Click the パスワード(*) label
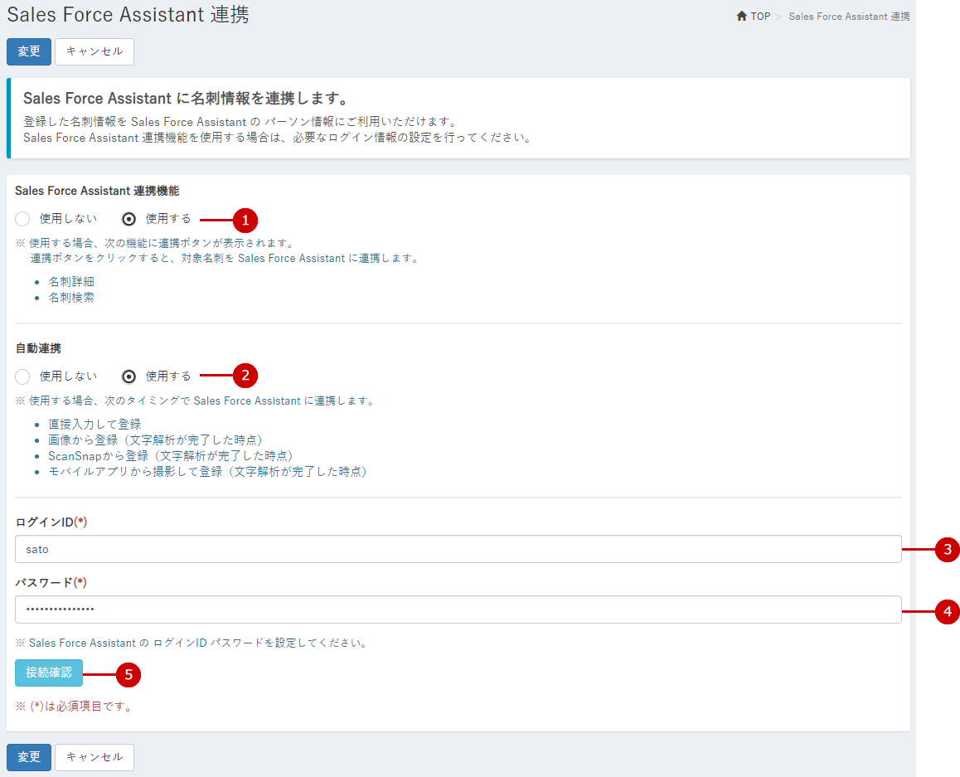This screenshot has width=960, height=777. (51, 582)
